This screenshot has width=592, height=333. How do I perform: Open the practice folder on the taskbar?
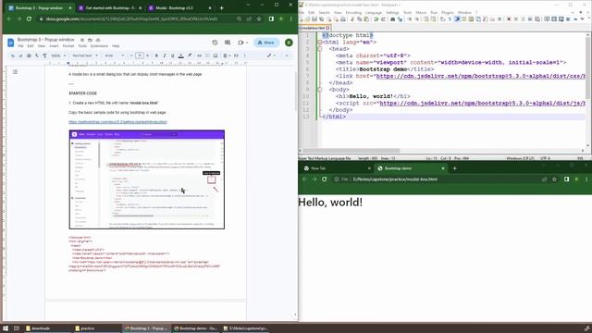click(x=96, y=328)
